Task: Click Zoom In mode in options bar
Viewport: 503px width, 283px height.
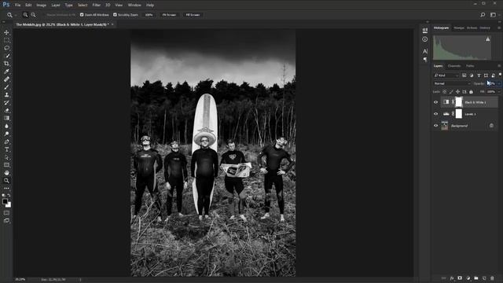Action: pyautogui.click(x=25, y=15)
